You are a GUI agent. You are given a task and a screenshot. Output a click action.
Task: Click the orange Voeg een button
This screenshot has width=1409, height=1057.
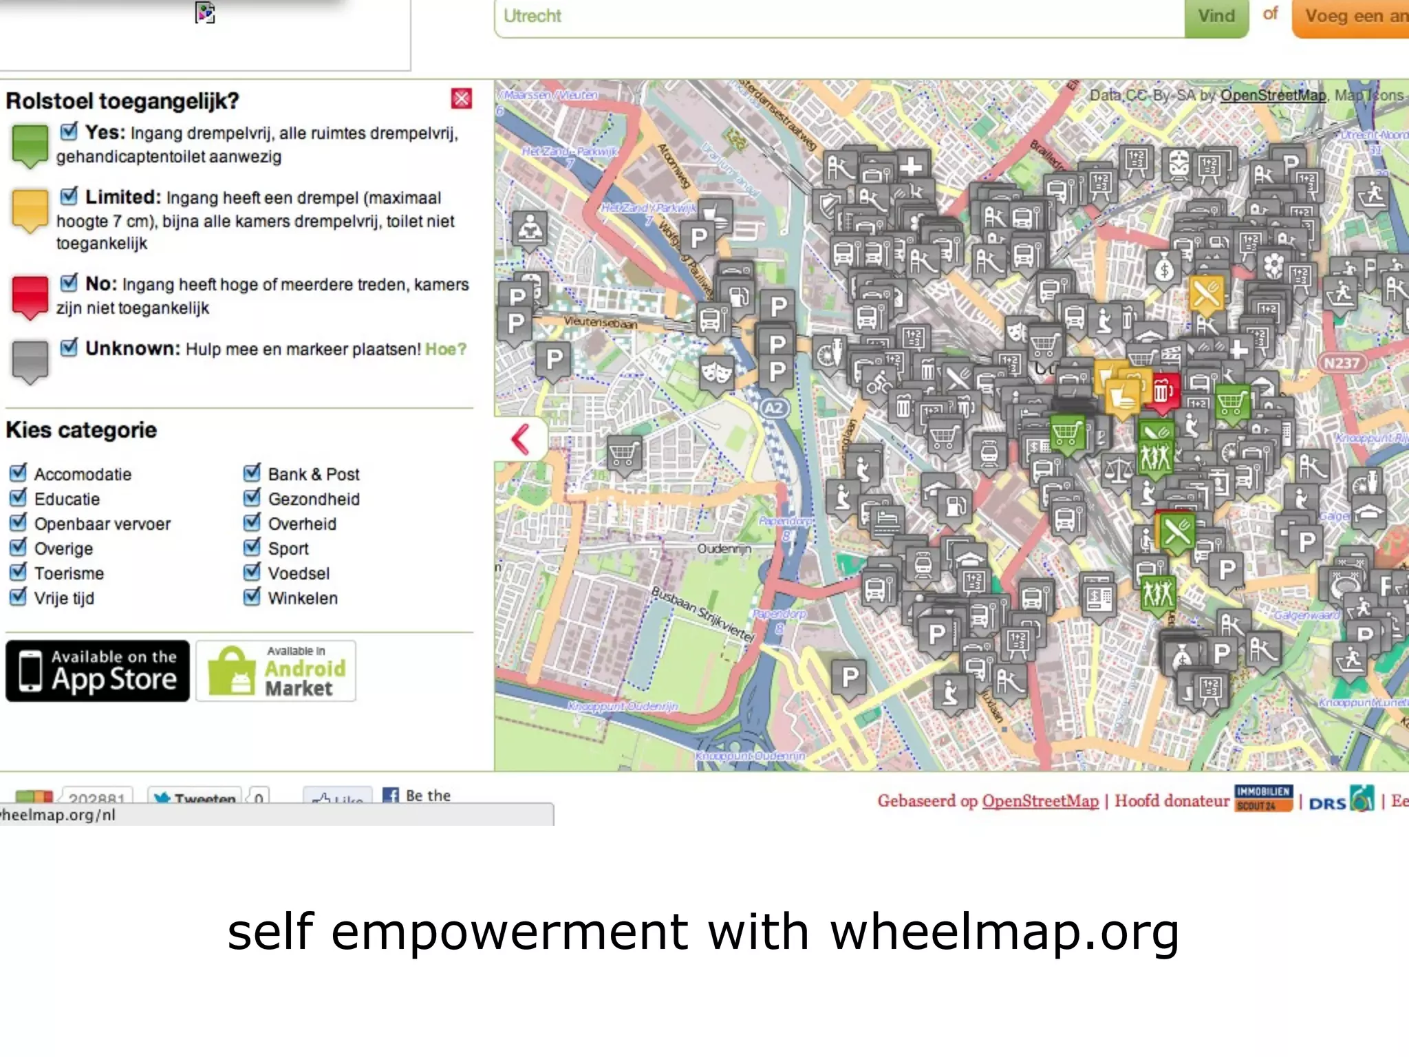1351,17
